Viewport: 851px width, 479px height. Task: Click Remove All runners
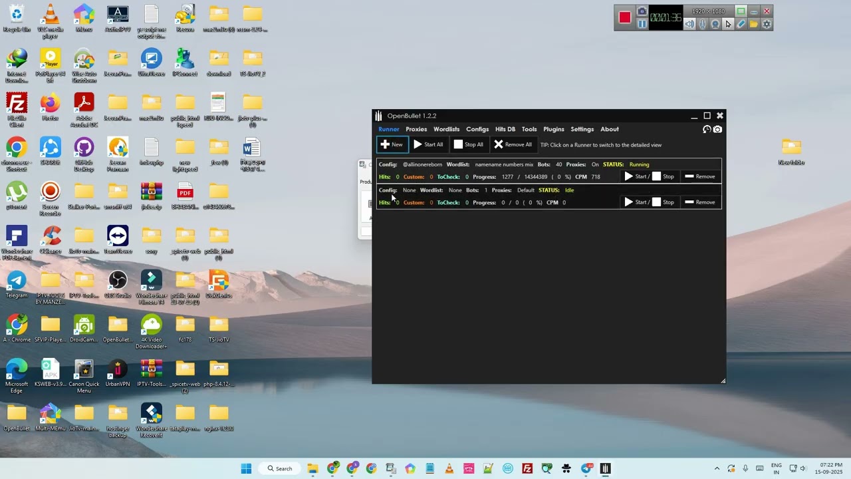pos(513,144)
